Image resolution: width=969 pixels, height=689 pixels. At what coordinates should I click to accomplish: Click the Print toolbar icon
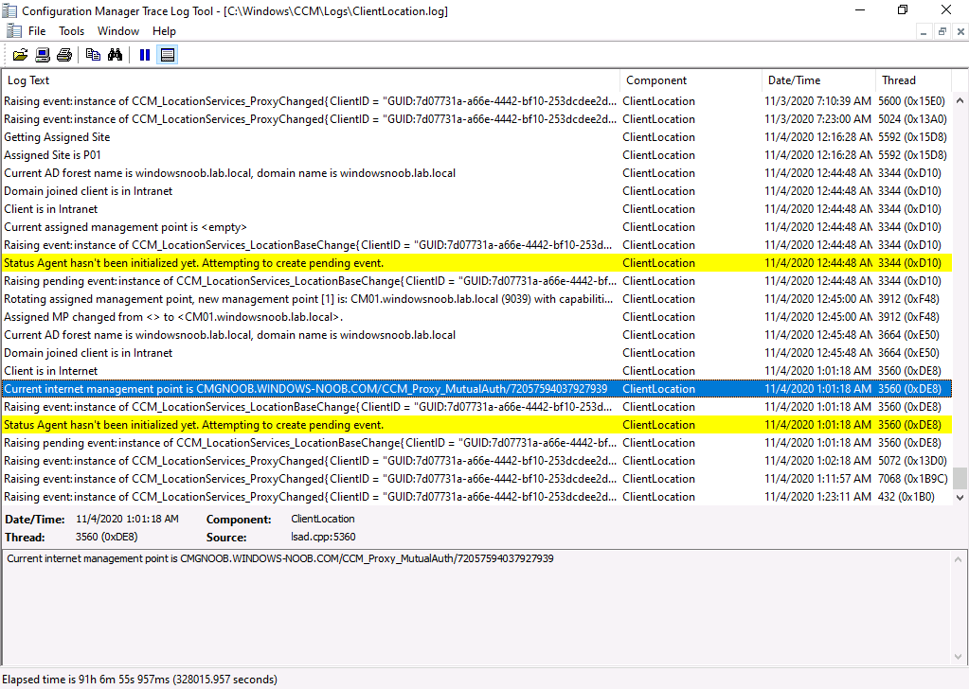coord(64,55)
